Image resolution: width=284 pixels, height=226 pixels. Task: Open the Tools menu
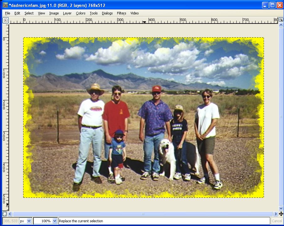[x=94, y=13]
